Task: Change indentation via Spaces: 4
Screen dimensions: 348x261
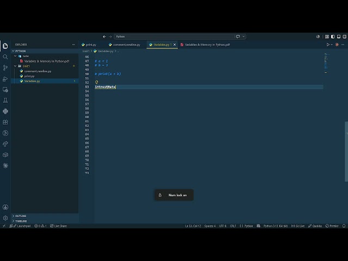Action: coord(210,226)
